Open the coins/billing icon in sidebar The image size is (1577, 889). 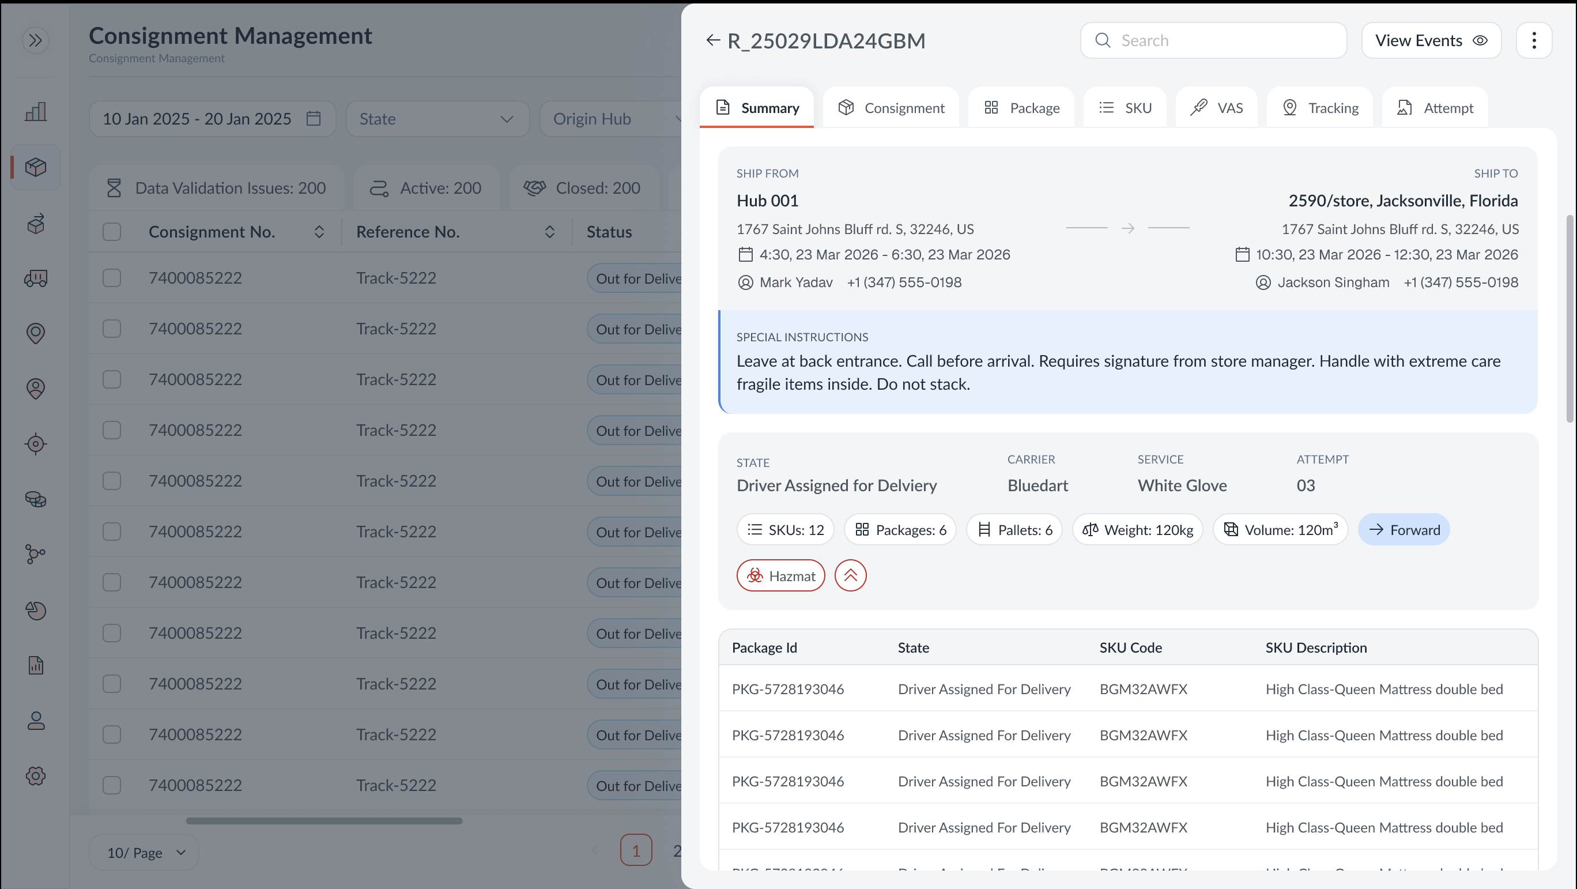pos(36,499)
